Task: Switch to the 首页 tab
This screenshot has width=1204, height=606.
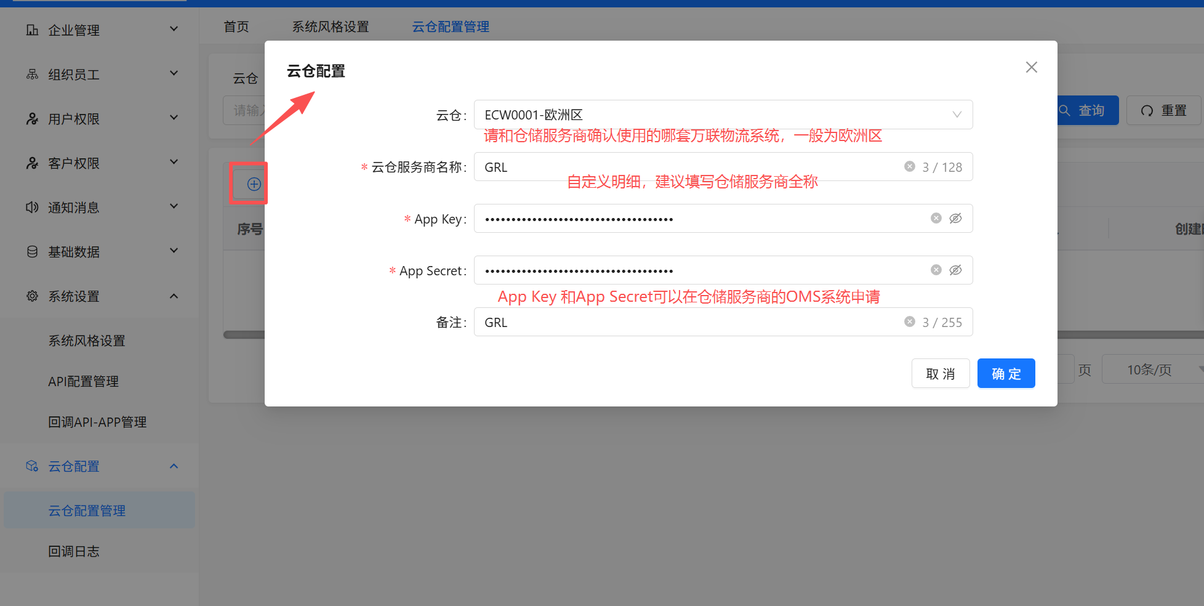Action: 236,26
